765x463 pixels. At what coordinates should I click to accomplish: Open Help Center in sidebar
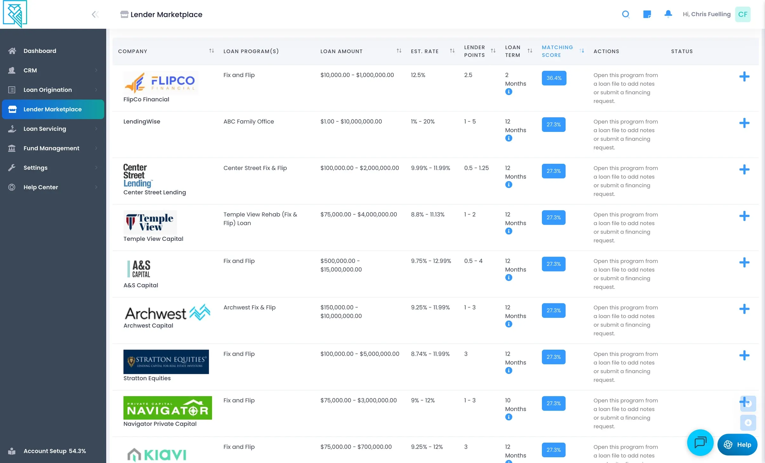pos(53,187)
